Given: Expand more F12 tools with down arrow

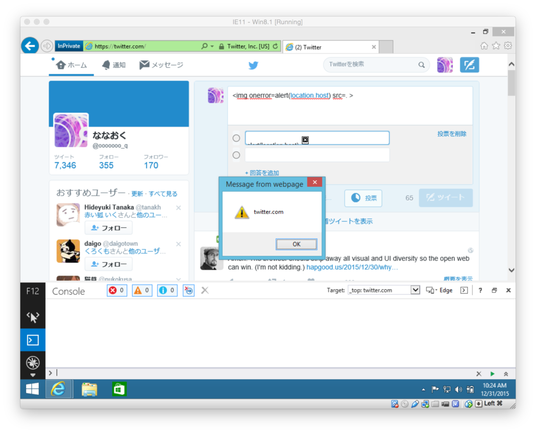Looking at the screenshot, I should [x=33, y=375].
